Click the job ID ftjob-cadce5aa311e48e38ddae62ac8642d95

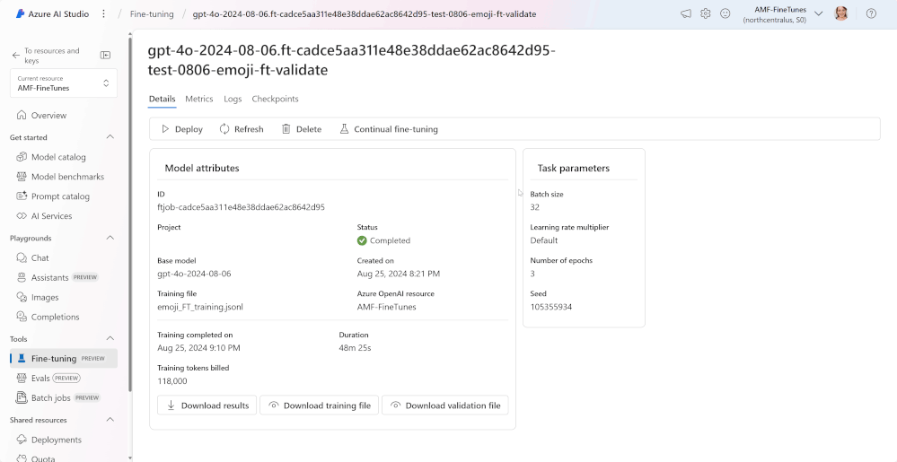(x=241, y=207)
